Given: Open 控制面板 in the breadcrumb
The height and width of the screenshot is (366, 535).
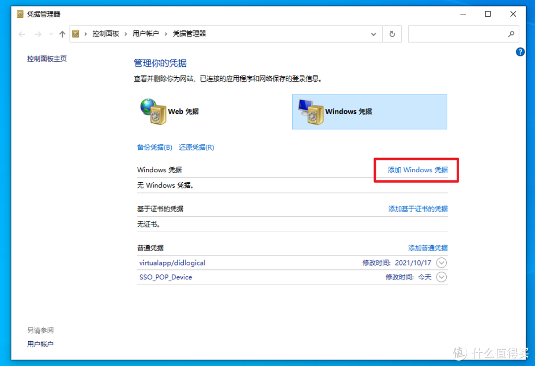Looking at the screenshot, I should (106, 34).
